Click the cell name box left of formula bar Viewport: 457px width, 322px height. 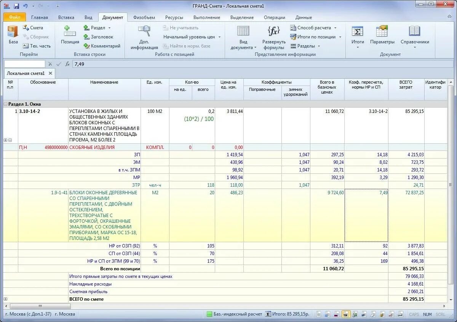24,64
